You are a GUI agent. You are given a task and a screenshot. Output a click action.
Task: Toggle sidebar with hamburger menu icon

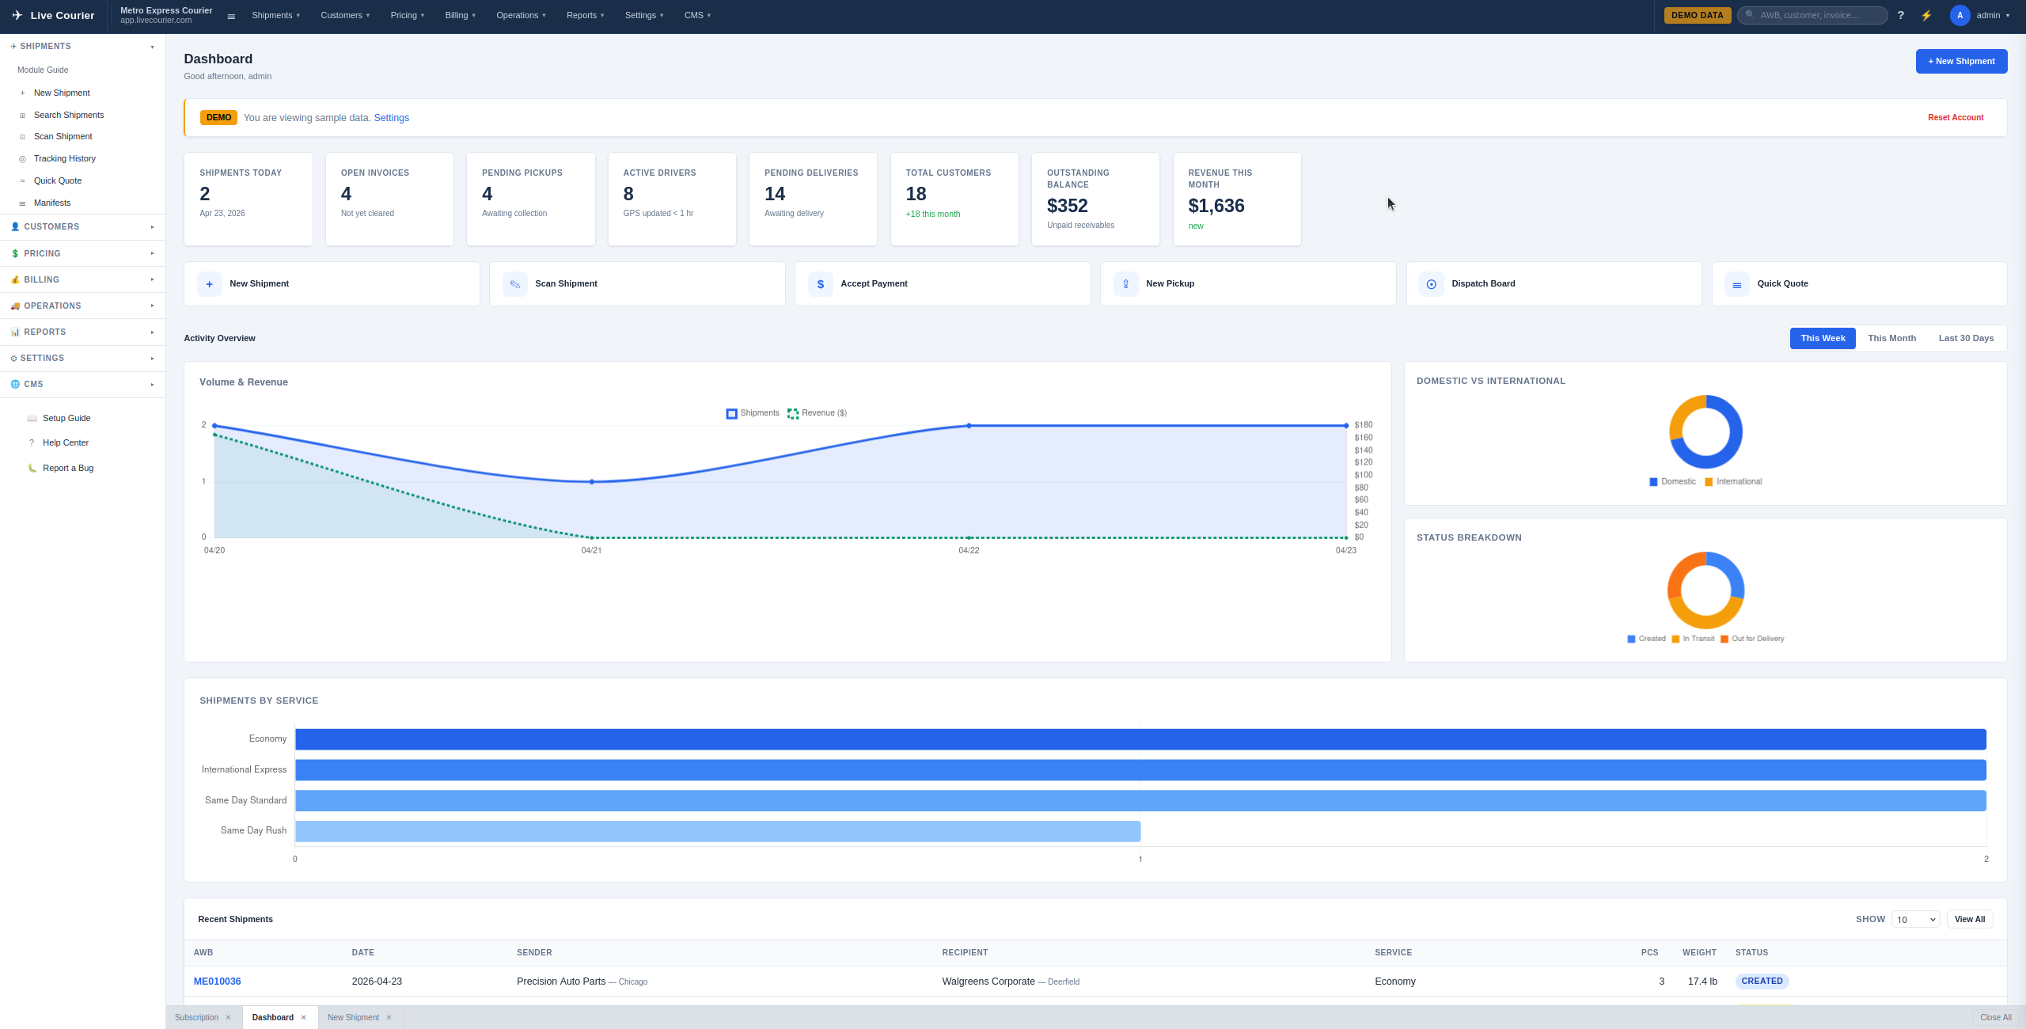(231, 16)
